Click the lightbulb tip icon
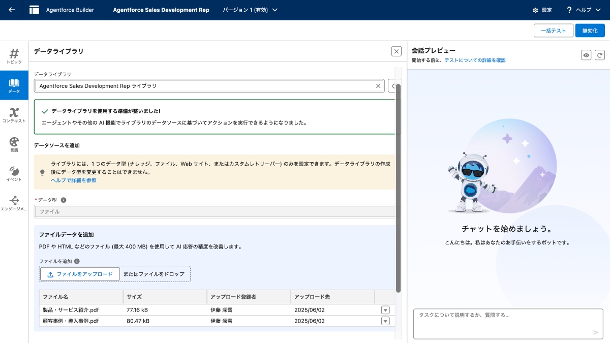This screenshot has height=343, width=610. (x=43, y=172)
